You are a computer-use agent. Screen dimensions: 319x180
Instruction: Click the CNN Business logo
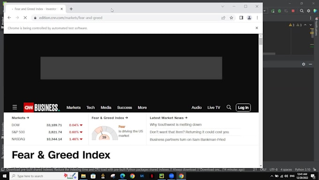point(42,108)
